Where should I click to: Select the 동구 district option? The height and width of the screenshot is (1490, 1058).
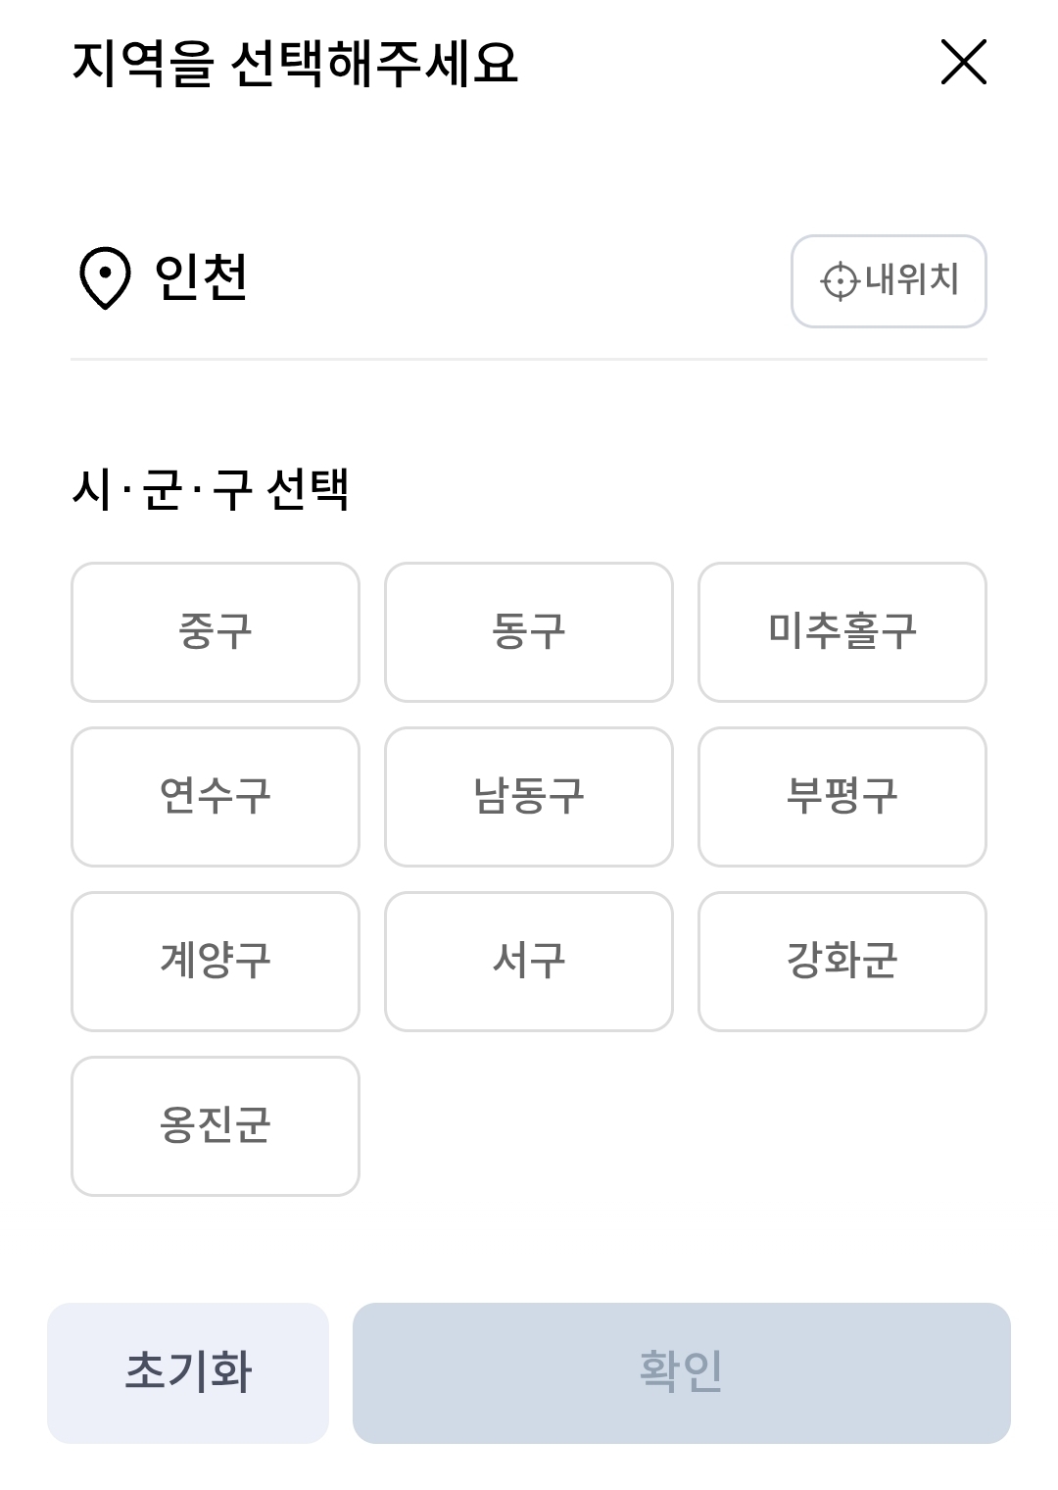click(529, 632)
